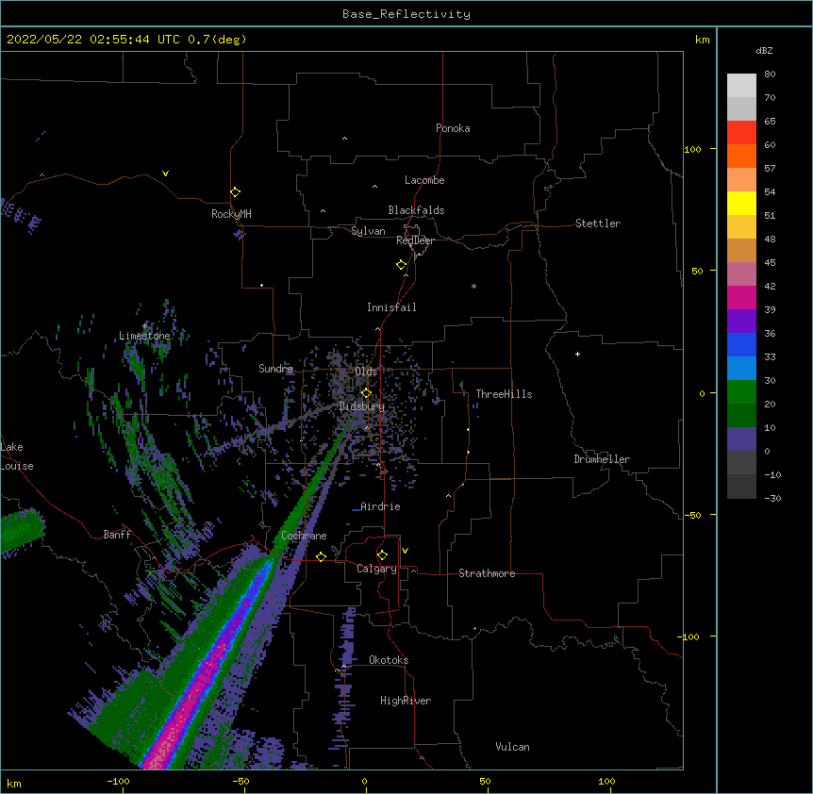This screenshot has height=794, width=813.
Task: Pick the bright green 20-30 dBZ legend swatch
Action: click(x=741, y=392)
